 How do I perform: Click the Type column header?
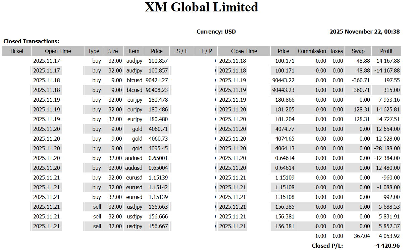[x=94, y=51]
